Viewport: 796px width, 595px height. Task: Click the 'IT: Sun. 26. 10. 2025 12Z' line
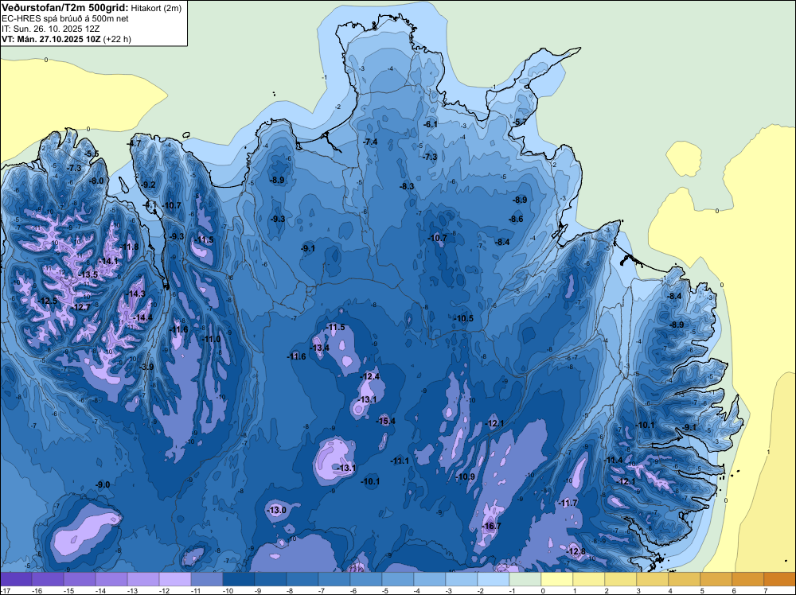pos(51,29)
